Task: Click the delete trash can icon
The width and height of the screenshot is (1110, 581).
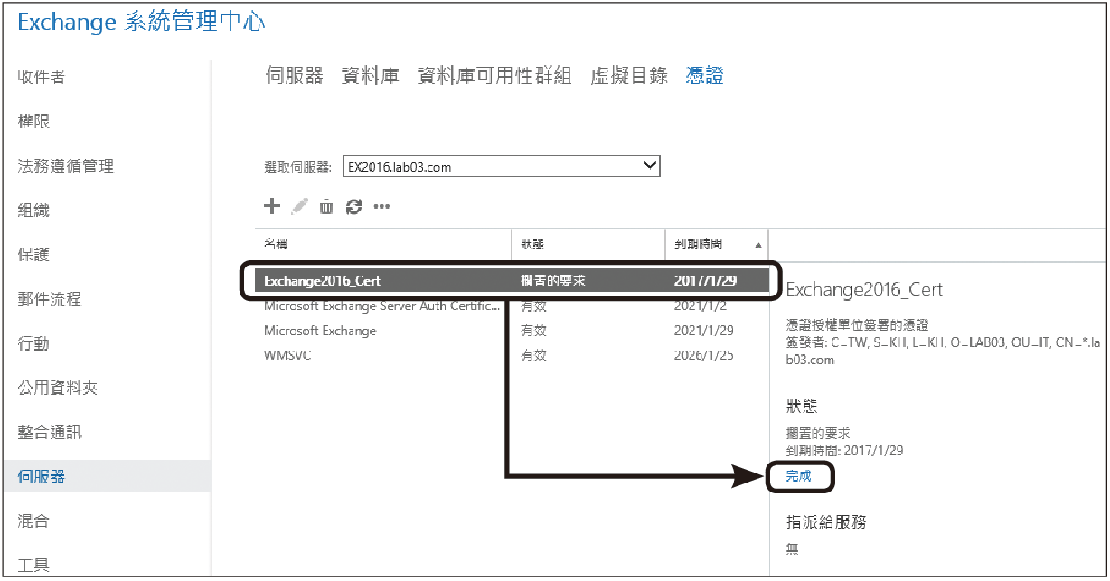Action: [326, 207]
